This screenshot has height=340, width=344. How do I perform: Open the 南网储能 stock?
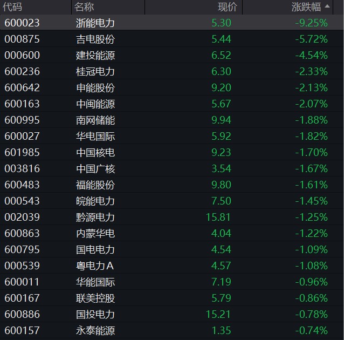pyautogui.click(x=95, y=120)
